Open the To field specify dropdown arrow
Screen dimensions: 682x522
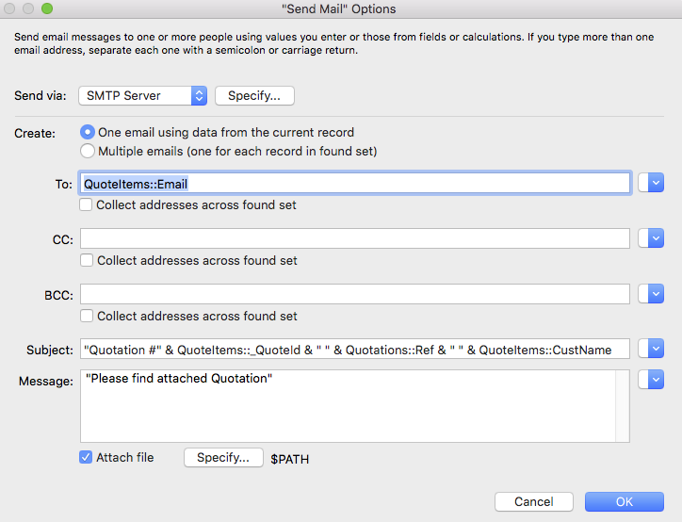(656, 183)
